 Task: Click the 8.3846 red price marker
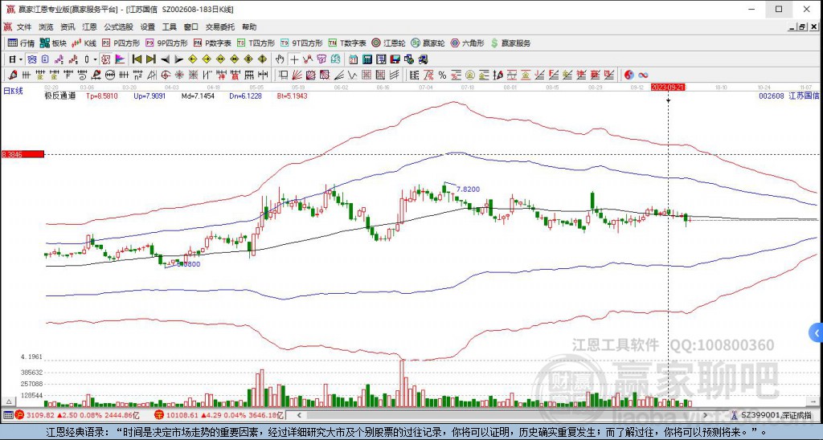tap(23, 154)
